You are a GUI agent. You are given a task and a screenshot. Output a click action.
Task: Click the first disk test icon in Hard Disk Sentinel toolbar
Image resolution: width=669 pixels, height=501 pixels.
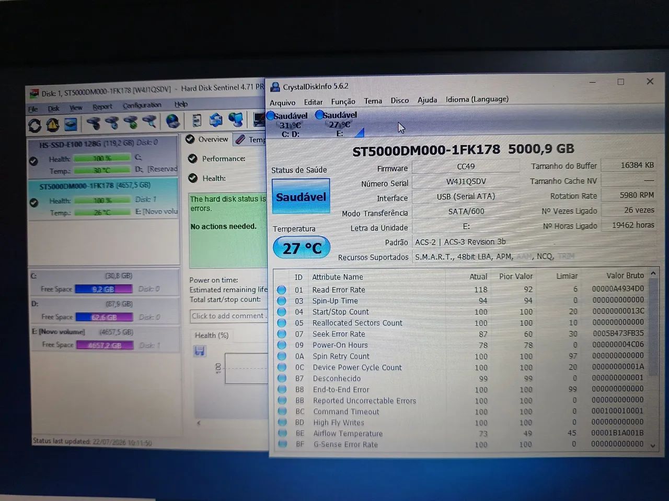coord(94,123)
